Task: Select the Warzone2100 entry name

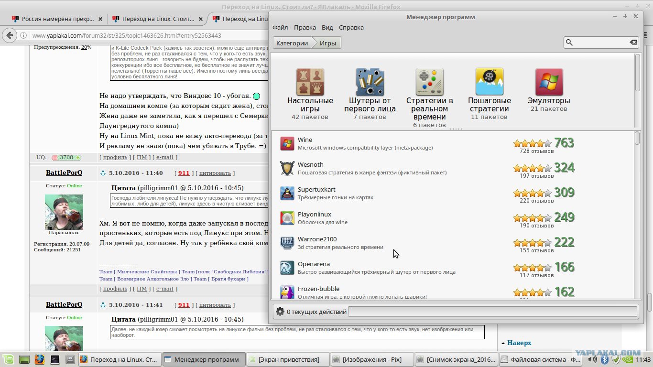Action: 317,239
